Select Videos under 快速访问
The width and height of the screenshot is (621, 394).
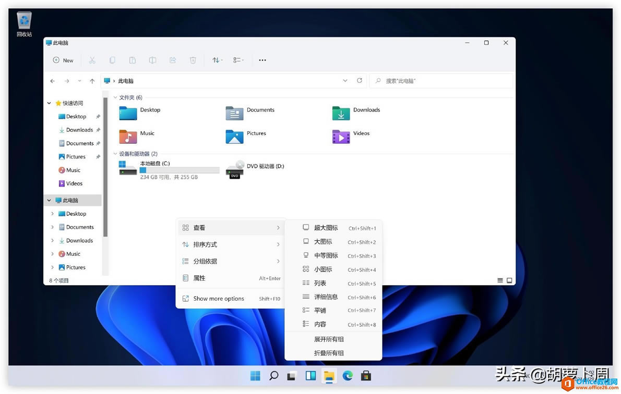(70, 183)
